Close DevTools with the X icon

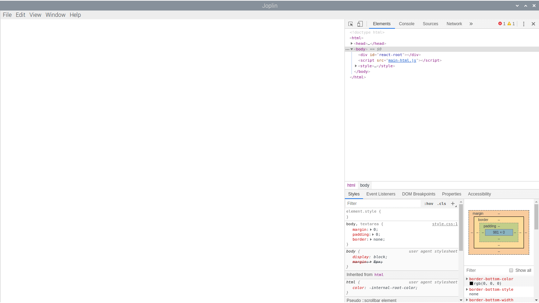point(533,23)
